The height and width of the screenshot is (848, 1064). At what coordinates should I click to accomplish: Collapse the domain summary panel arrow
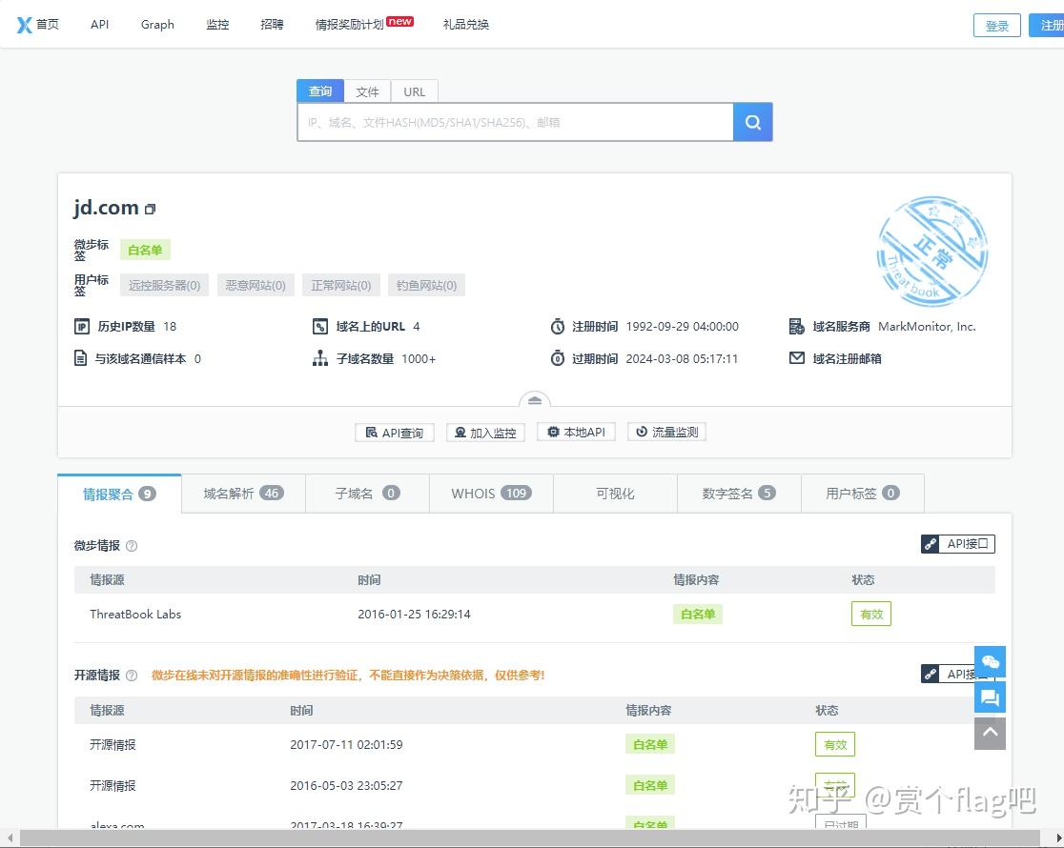tap(535, 400)
